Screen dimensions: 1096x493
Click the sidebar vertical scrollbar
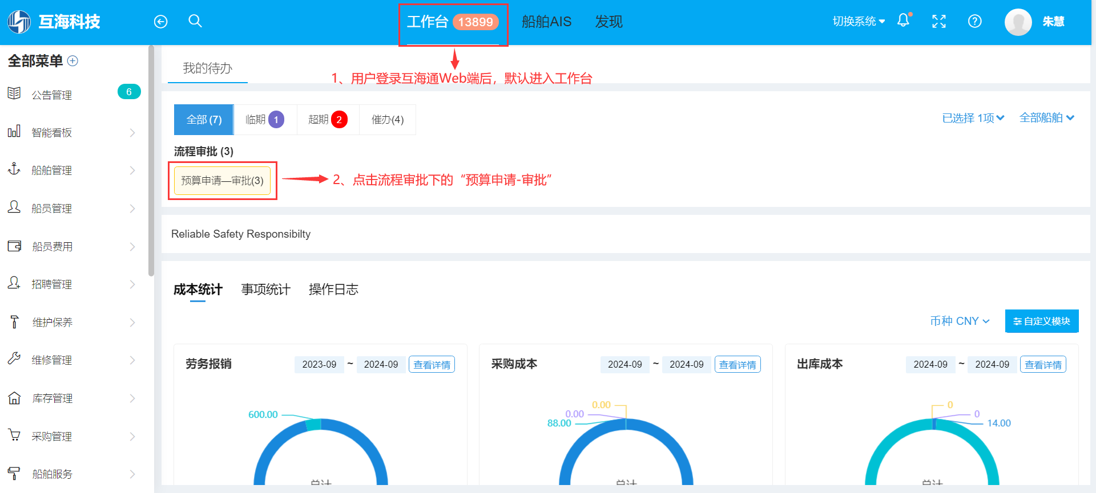151,161
